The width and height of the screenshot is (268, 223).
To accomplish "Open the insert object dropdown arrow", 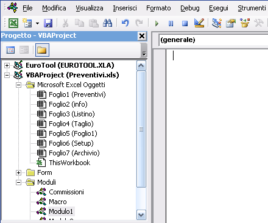I will tap(37, 23).
